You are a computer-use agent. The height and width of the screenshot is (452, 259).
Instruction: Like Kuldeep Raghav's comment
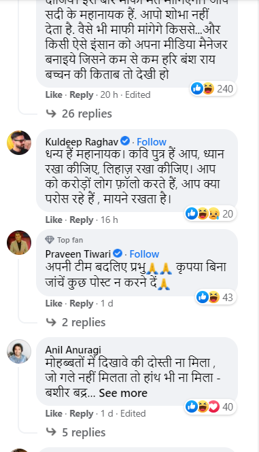pyautogui.click(x=54, y=220)
